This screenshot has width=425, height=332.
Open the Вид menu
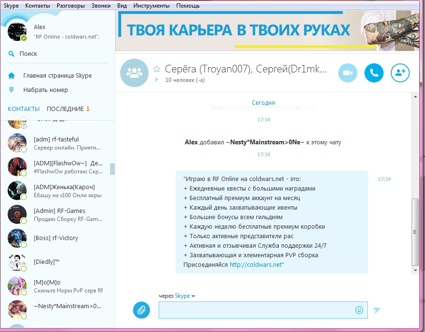coord(122,6)
